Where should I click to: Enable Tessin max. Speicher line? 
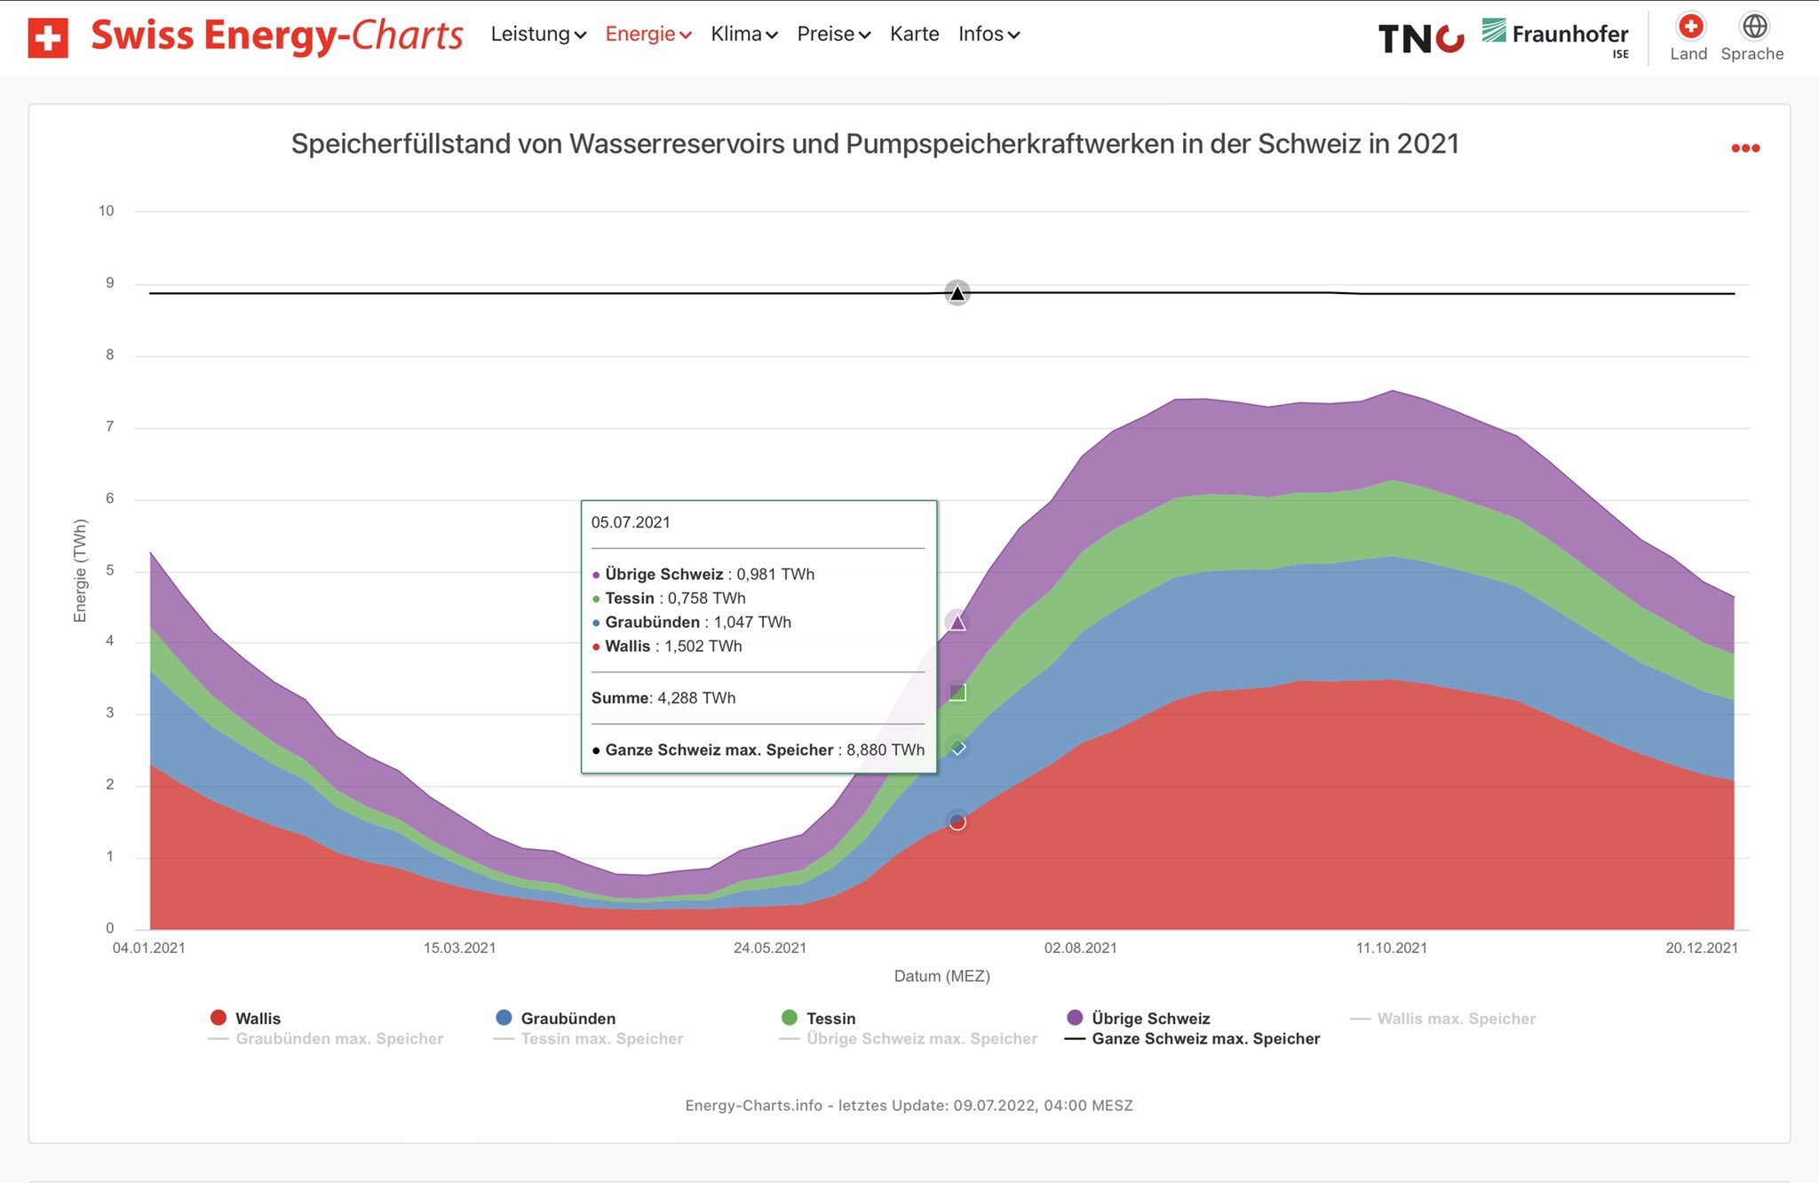[x=588, y=1038]
